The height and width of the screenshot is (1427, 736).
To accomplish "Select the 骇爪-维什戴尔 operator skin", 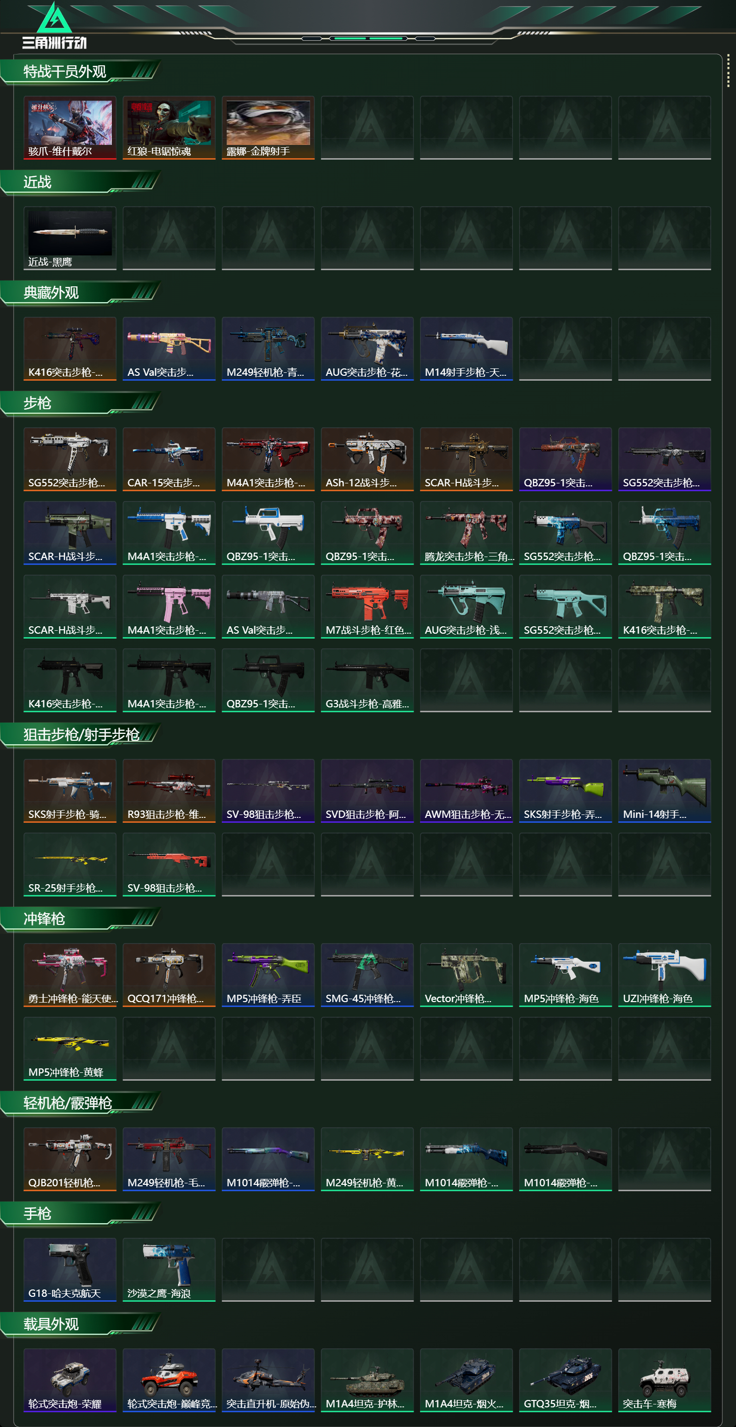I will tap(70, 128).
